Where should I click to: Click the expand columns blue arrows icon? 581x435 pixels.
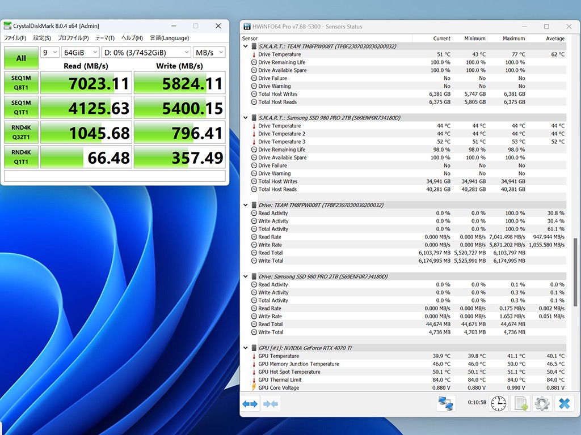[250, 404]
